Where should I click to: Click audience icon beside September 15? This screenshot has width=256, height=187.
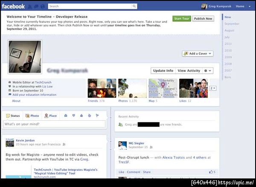[151, 147]
